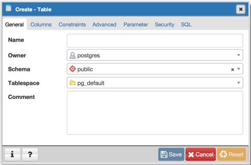Image resolution: width=251 pixels, height=165 pixels.
Task: Click the pg_default folder icon
Action: click(73, 83)
